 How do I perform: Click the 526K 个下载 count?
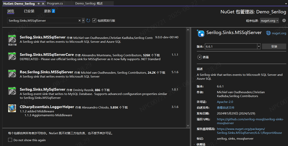pos(151,55)
